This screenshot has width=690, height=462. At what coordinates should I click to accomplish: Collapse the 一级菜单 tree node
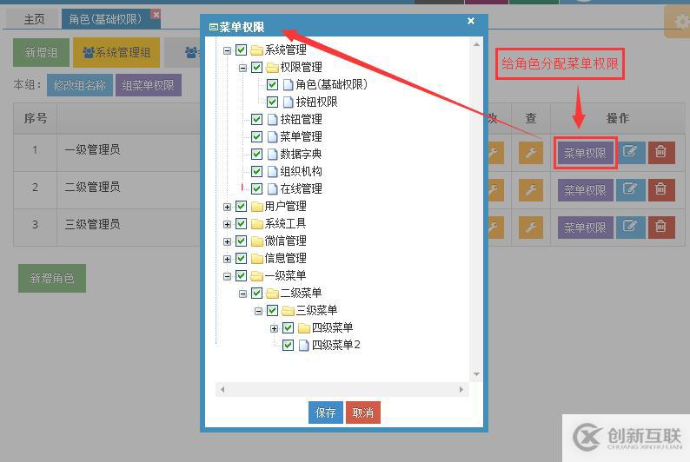227,276
